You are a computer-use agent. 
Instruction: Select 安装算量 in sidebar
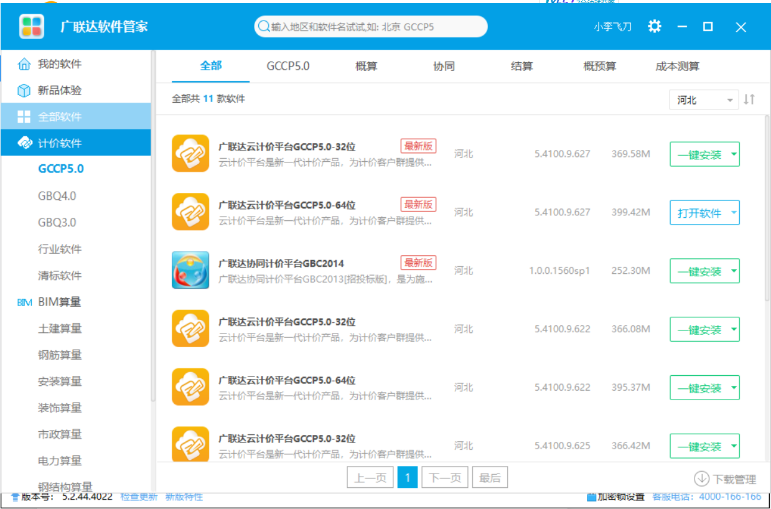click(x=60, y=381)
